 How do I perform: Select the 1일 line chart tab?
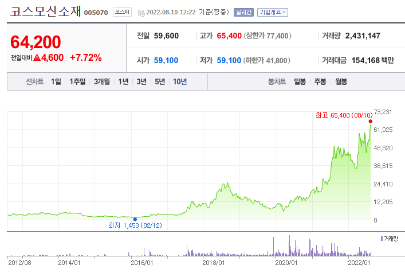[x=56, y=81]
